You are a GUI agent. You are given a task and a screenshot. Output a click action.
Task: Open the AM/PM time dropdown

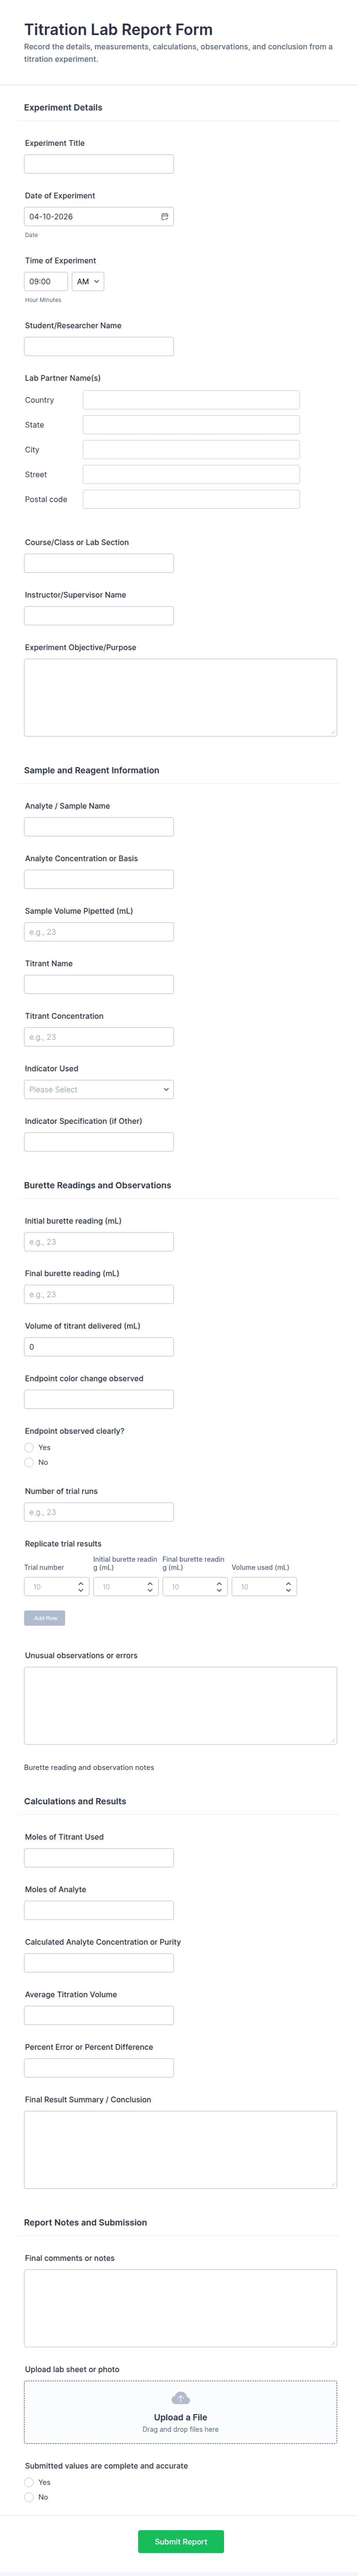point(88,281)
